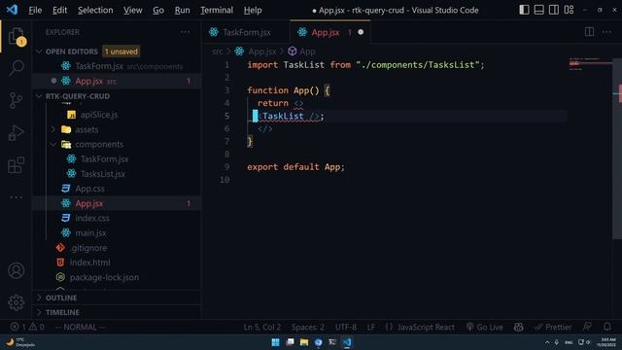Open the Terminal menu
The height and width of the screenshot is (350, 622).
point(217,10)
